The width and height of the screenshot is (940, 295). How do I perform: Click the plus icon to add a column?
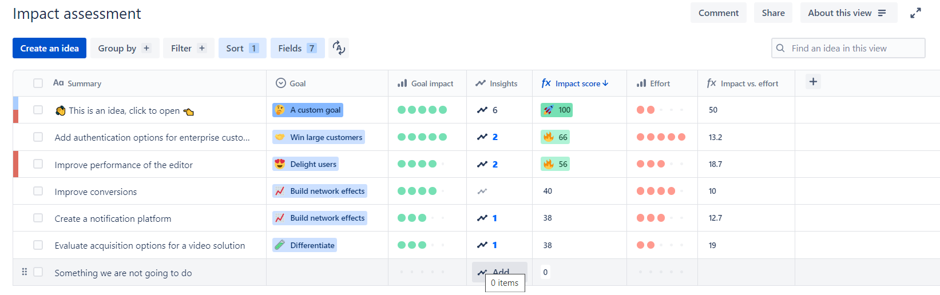pos(813,82)
